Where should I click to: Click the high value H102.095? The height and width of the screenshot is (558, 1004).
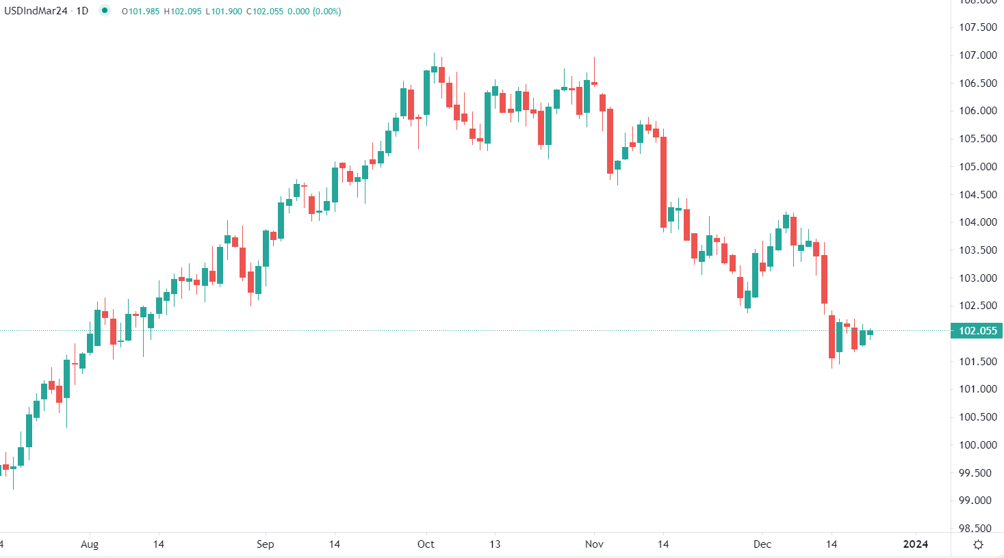point(183,12)
